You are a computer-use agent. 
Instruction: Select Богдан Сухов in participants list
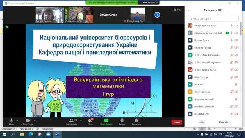pyautogui.click(x=213, y=40)
